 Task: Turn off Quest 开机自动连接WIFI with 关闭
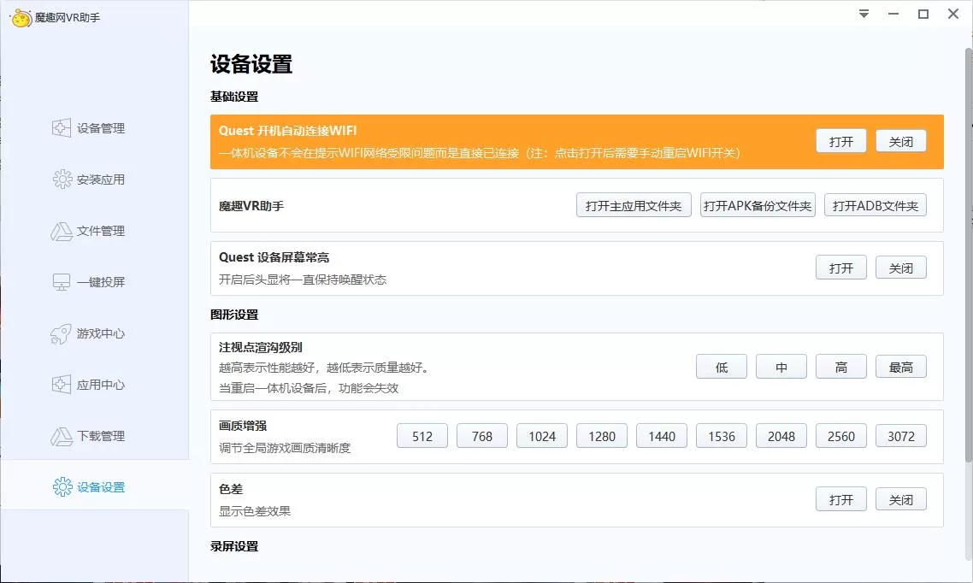point(901,141)
